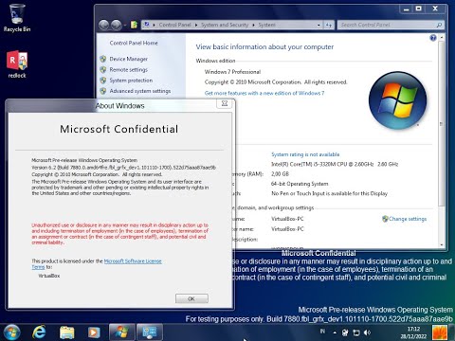Screen dimensions: 455x341
Task: Open Control Panel Home link
Action: pyautogui.click(x=134, y=43)
